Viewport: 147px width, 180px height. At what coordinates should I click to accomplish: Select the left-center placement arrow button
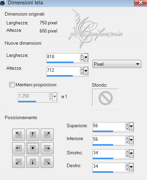click(x=19, y=148)
